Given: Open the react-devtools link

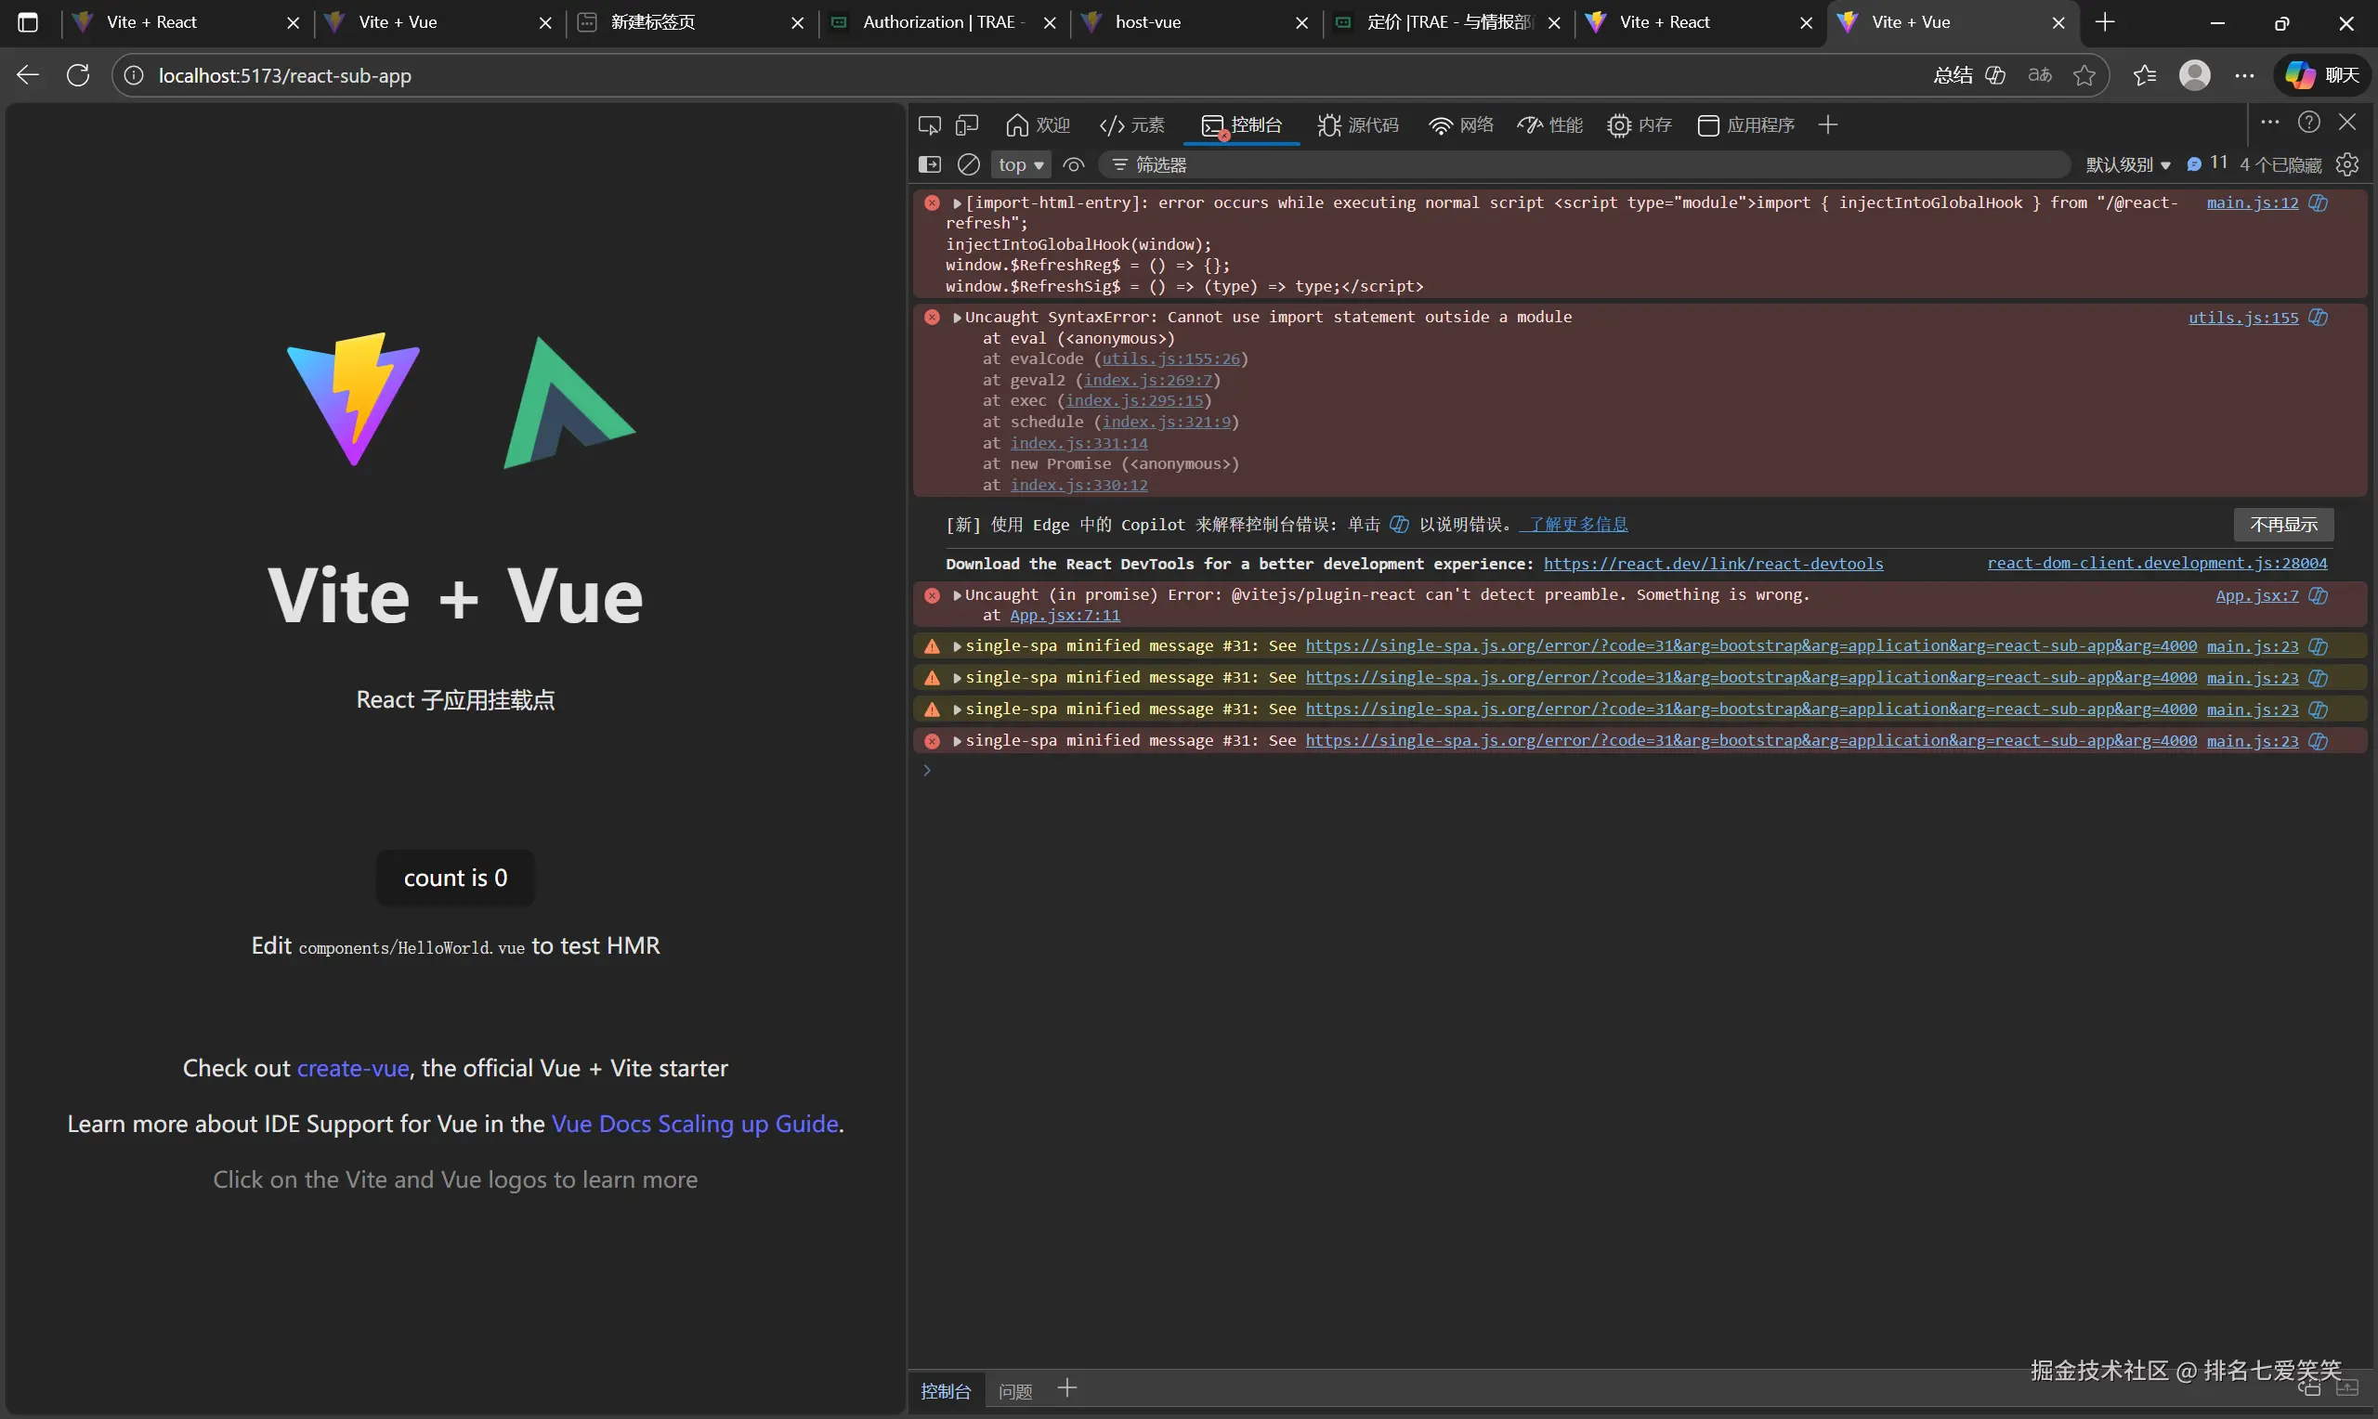Looking at the screenshot, I should 1713,564.
